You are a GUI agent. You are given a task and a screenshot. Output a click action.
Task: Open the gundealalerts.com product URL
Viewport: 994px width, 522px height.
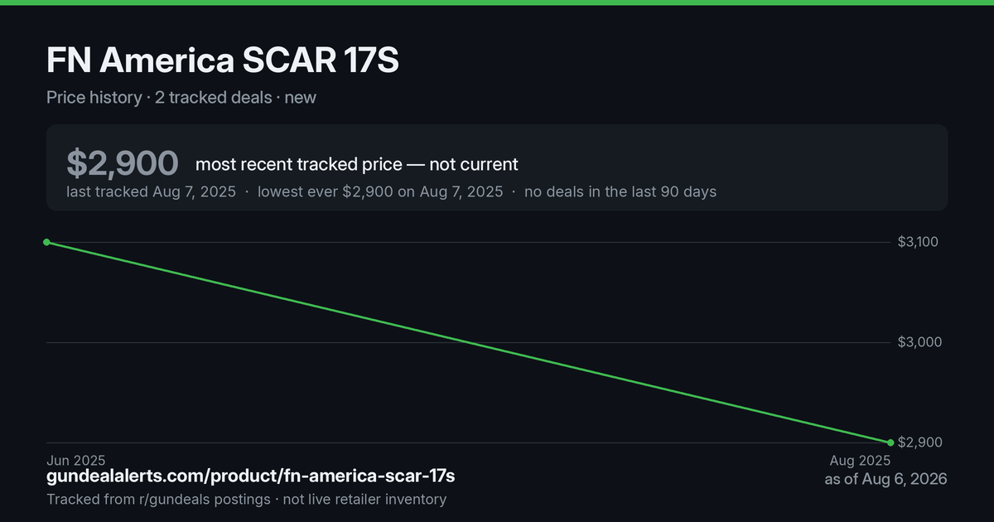(x=251, y=476)
